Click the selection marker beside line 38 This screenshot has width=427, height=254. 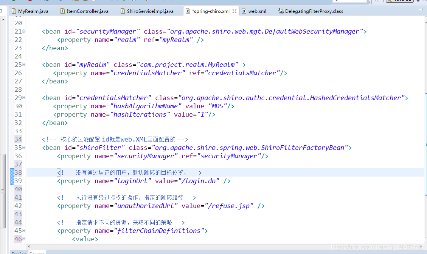12,177
